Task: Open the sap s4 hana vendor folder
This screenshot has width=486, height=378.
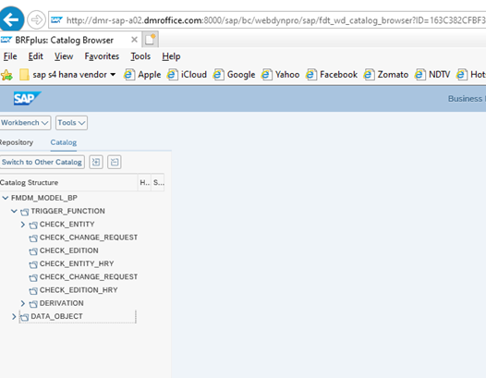Action: [67, 75]
